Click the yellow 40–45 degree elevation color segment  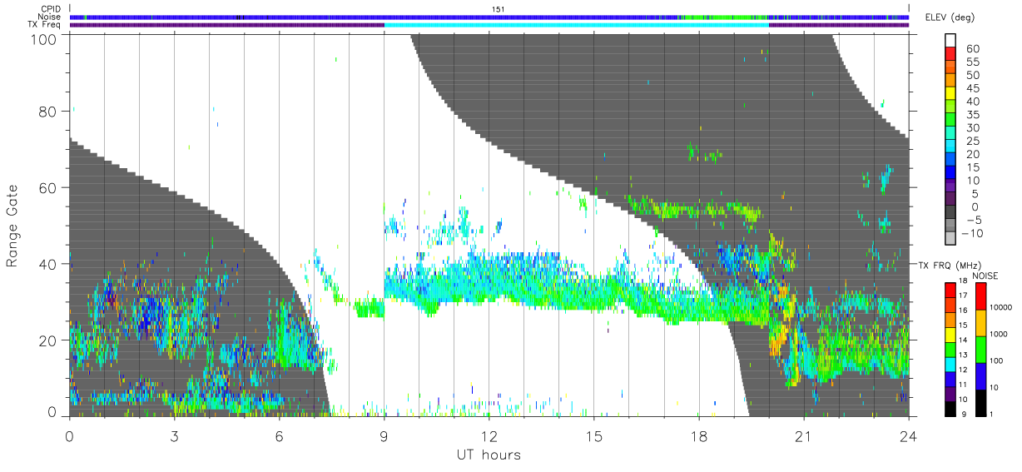[x=951, y=95]
